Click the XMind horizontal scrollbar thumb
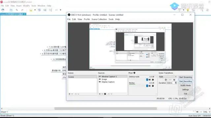Screen dimensions: 211x118 [x=105, y=108]
